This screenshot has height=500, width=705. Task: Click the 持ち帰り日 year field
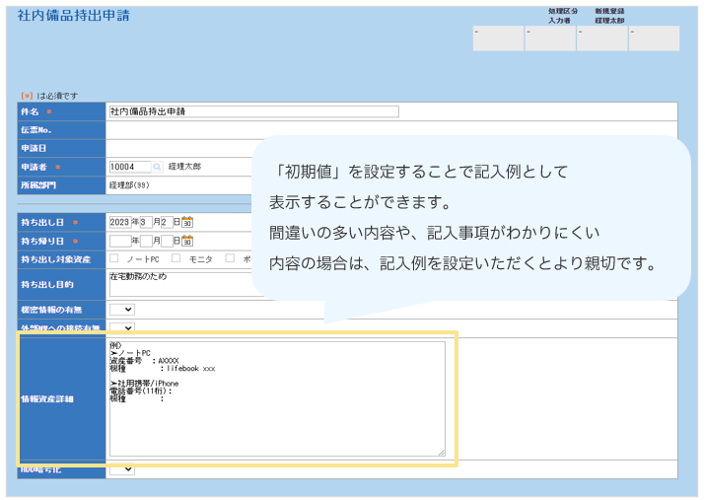click(119, 241)
